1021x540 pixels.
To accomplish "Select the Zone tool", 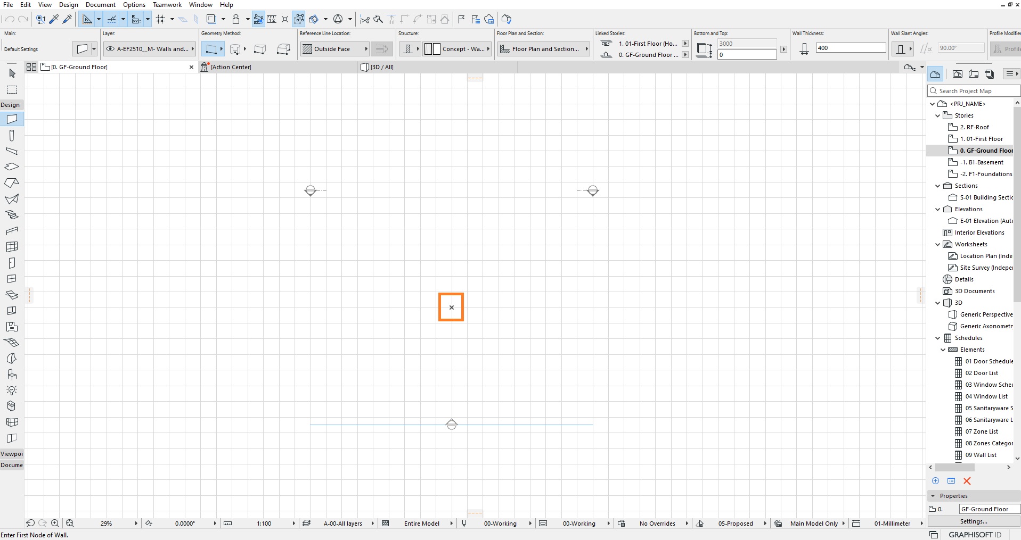I will tap(12, 327).
